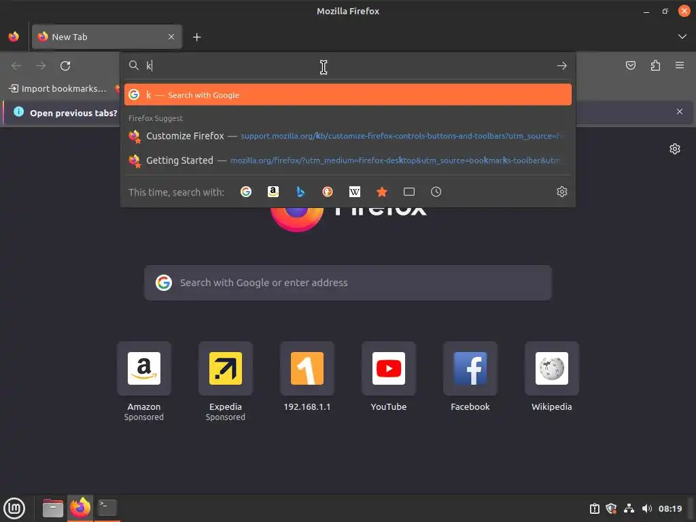Open Customize Firefox suggestion
696x522 pixels.
tap(348, 136)
